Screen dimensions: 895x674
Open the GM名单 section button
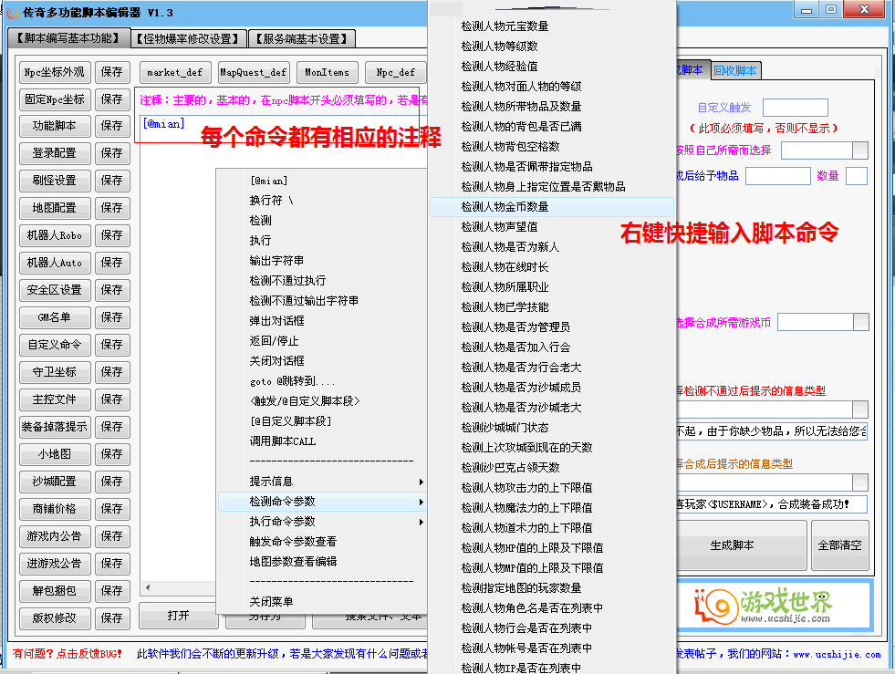55,317
